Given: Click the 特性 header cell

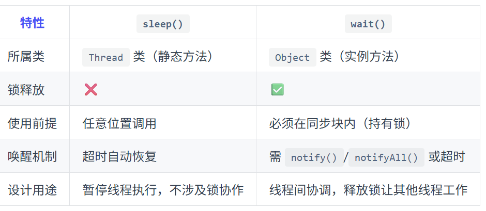Looking at the screenshot, I should click(32, 23).
